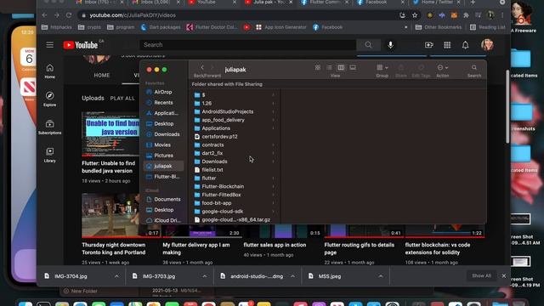Switch to the Facebook browser tab
This screenshot has width=544, height=306.
point(381,3)
